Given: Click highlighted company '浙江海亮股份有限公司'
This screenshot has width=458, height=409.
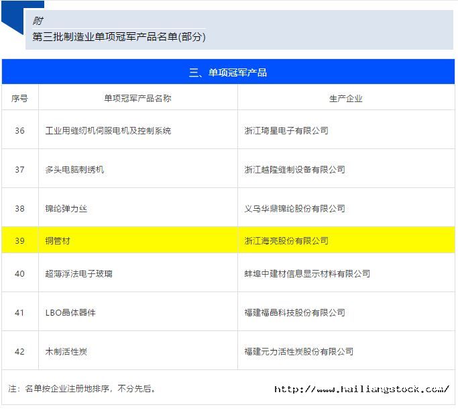Looking at the screenshot, I should (x=286, y=241).
